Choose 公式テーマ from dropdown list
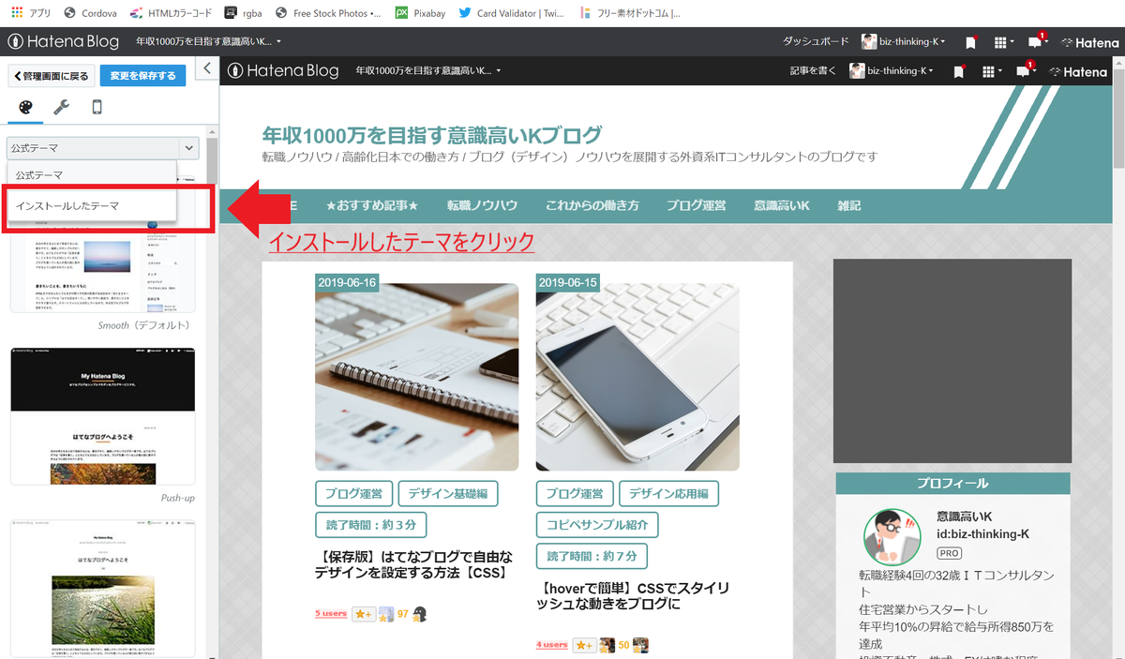The height and width of the screenshot is (659, 1125). tap(92, 175)
